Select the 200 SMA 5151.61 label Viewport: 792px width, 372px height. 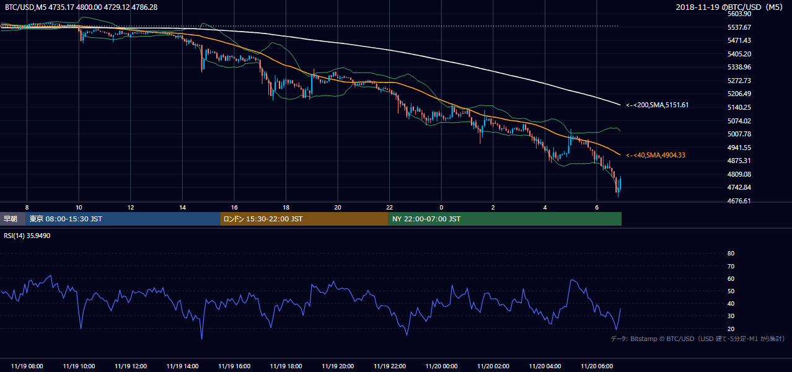tap(658, 105)
